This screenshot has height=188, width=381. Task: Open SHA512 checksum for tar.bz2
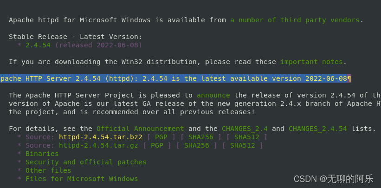point(246,137)
